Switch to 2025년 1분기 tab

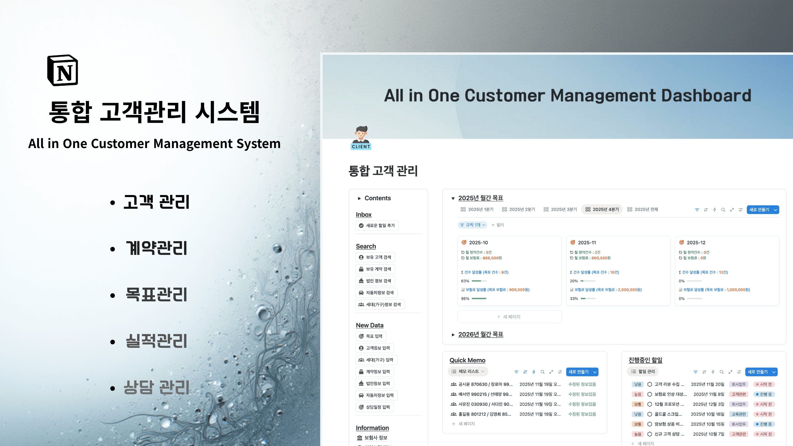477,209
